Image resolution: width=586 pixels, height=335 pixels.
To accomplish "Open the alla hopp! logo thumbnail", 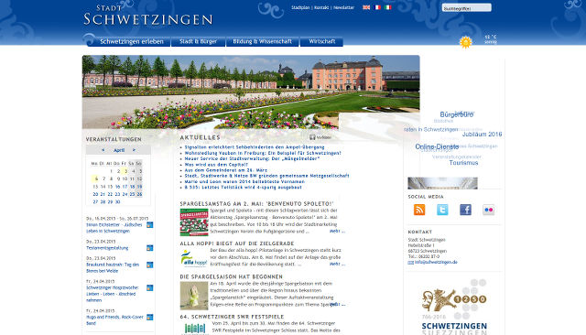I will click(194, 258).
